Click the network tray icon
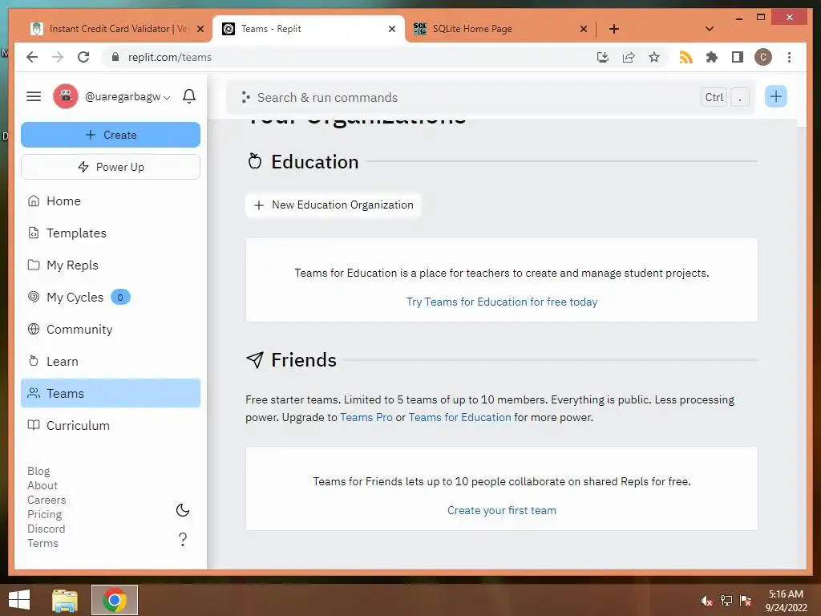The image size is (821, 616). coord(726,601)
